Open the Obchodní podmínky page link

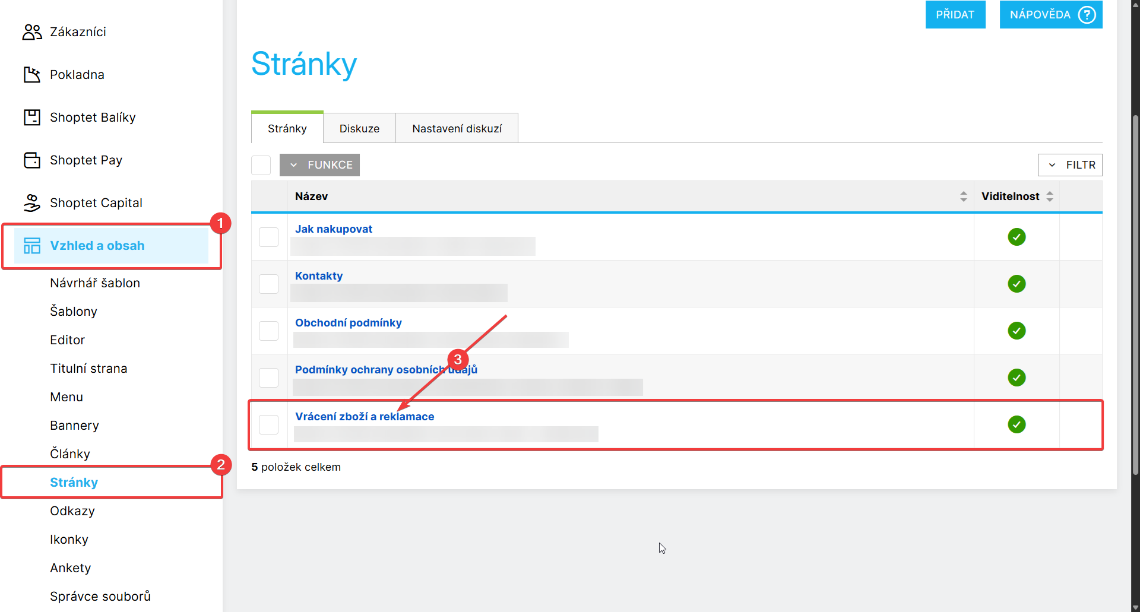coord(349,323)
